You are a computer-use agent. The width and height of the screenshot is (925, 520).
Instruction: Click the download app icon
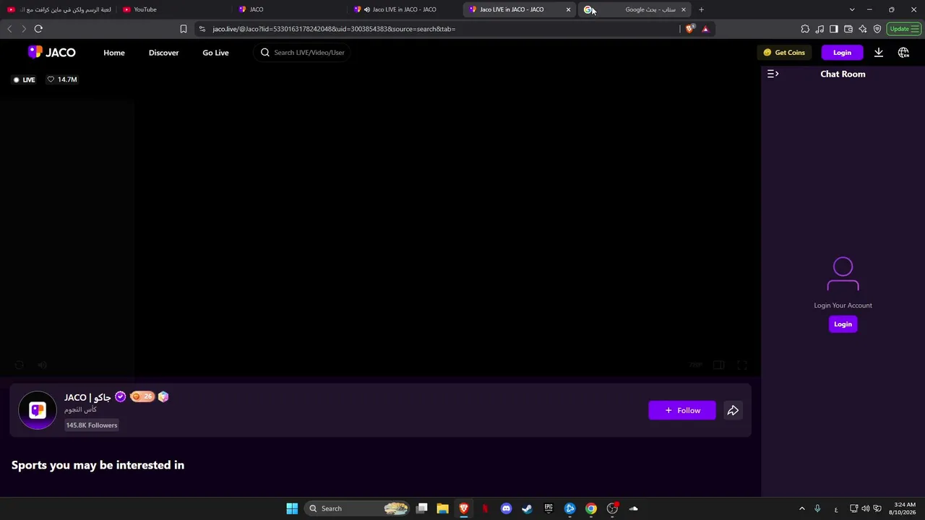click(x=879, y=53)
